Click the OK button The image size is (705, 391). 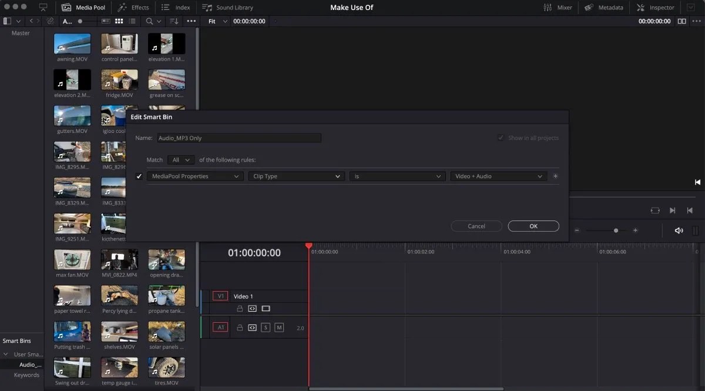pyautogui.click(x=533, y=226)
